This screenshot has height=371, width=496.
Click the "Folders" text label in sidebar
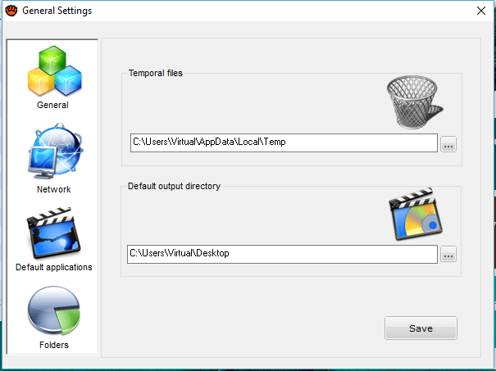(x=53, y=345)
